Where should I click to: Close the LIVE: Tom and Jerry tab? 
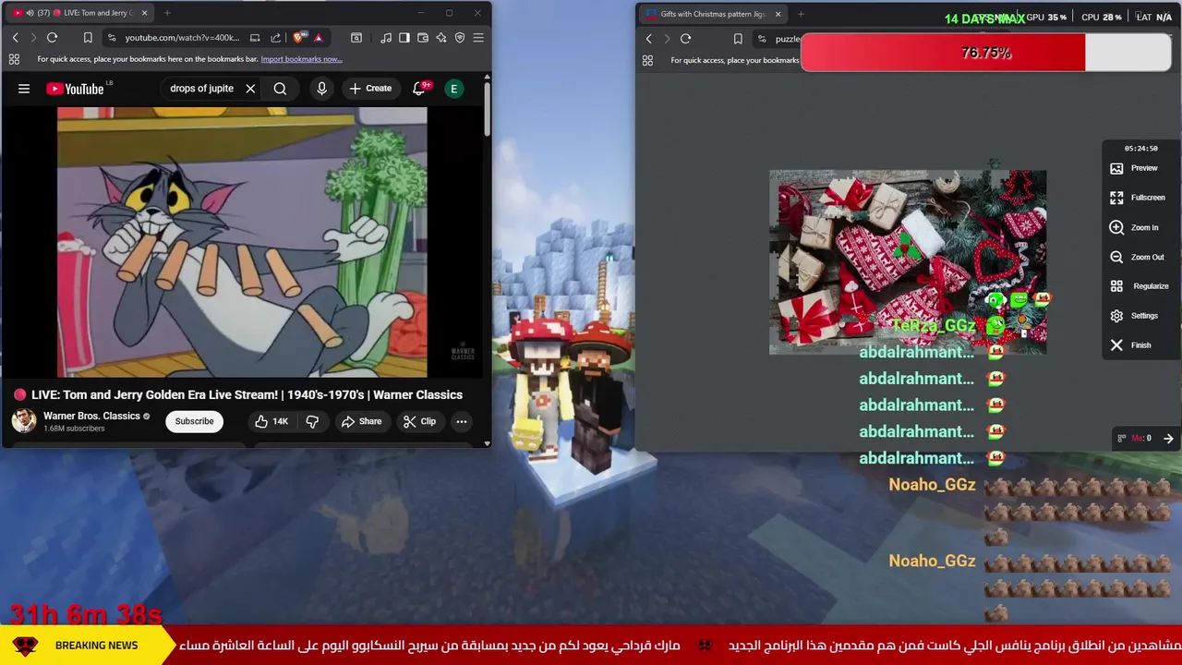(x=144, y=13)
